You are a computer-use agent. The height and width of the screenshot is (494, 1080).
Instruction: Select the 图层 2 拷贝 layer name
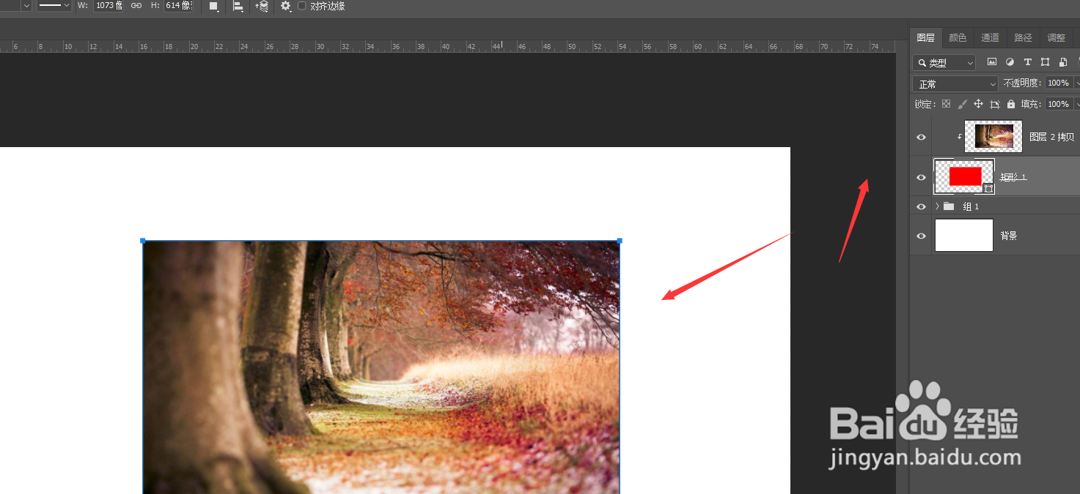[1051, 137]
